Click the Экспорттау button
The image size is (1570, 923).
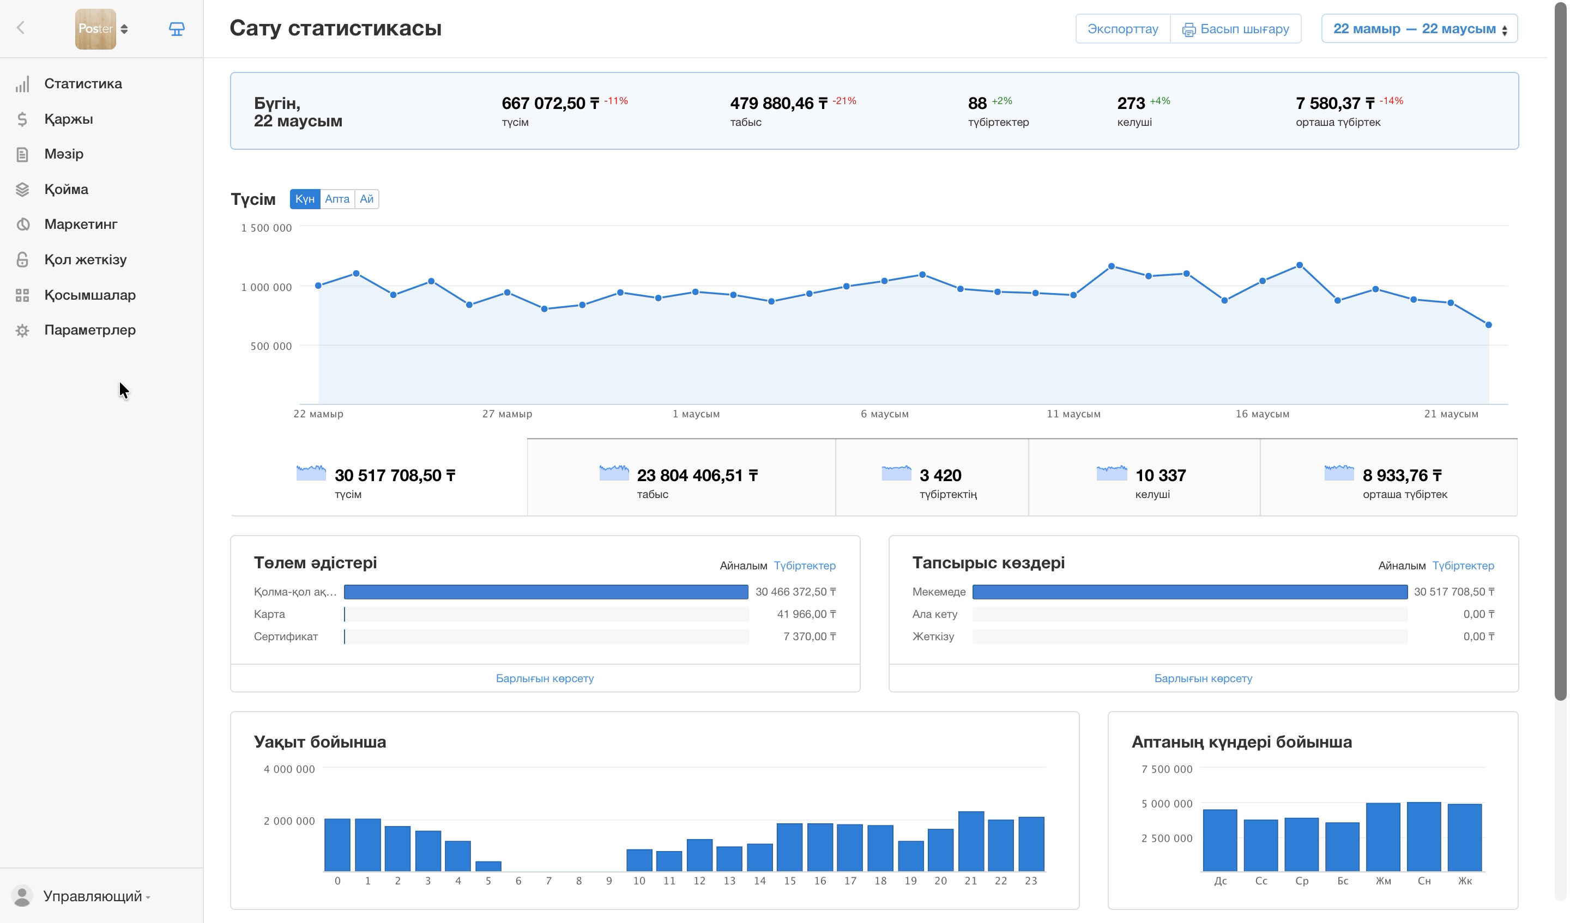point(1122,29)
